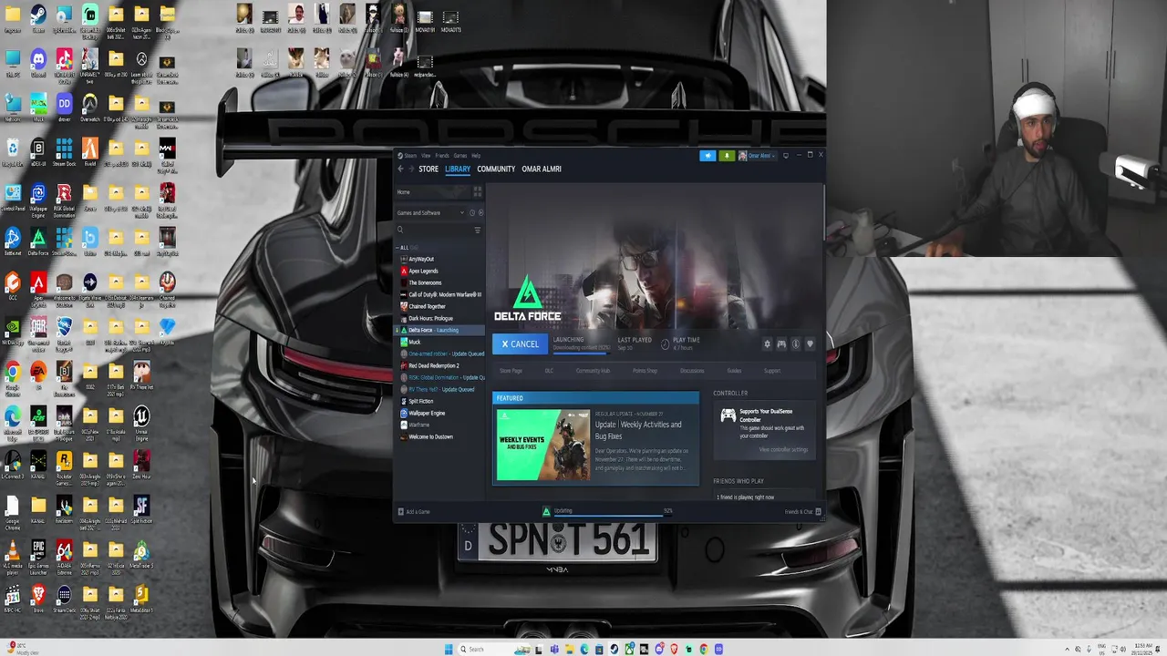The height and width of the screenshot is (656, 1167).
Task: Open Delta Force Support link
Action: [x=772, y=371]
